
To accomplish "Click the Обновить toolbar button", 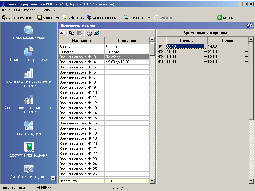I will pos(73,18).
